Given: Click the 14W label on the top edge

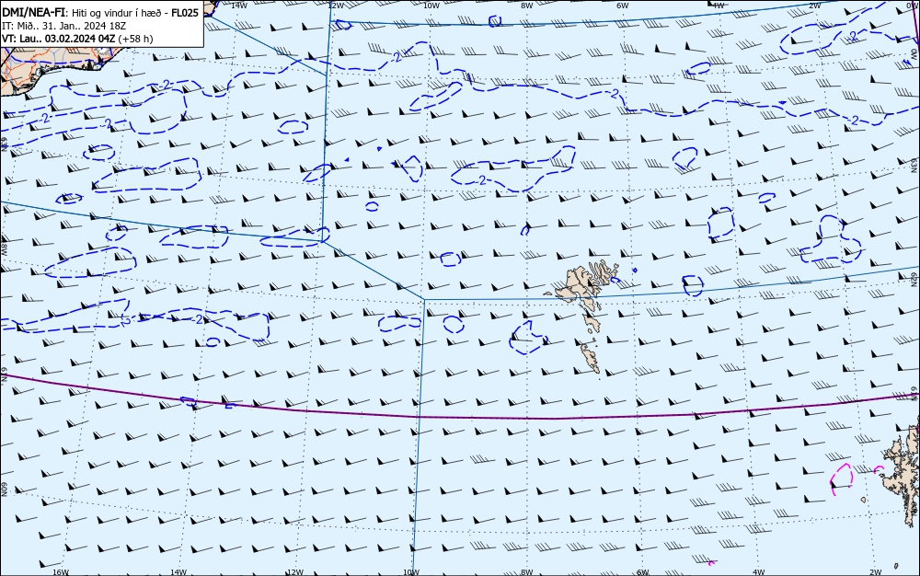Looking at the screenshot, I should click(238, 5).
